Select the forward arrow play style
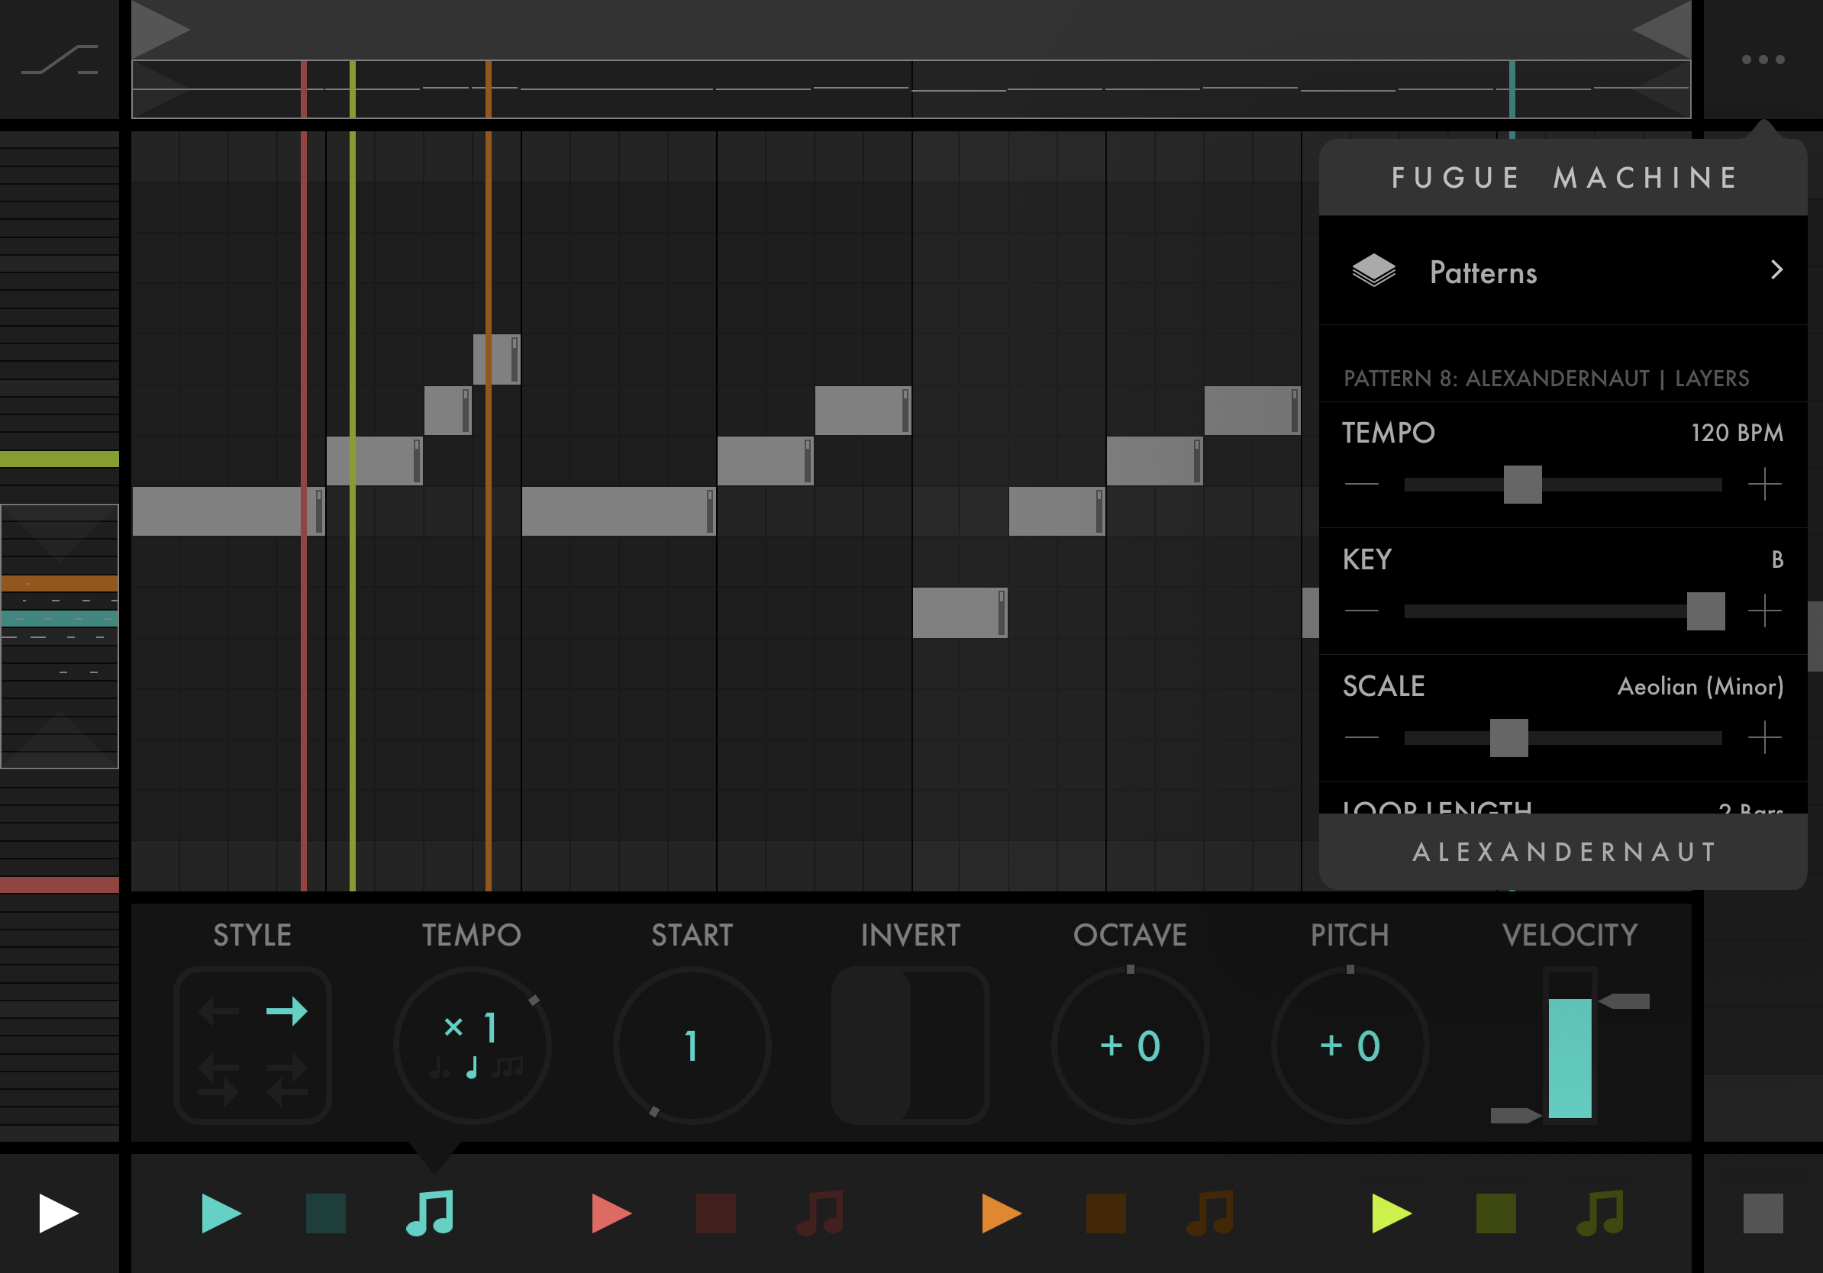 (286, 1010)
